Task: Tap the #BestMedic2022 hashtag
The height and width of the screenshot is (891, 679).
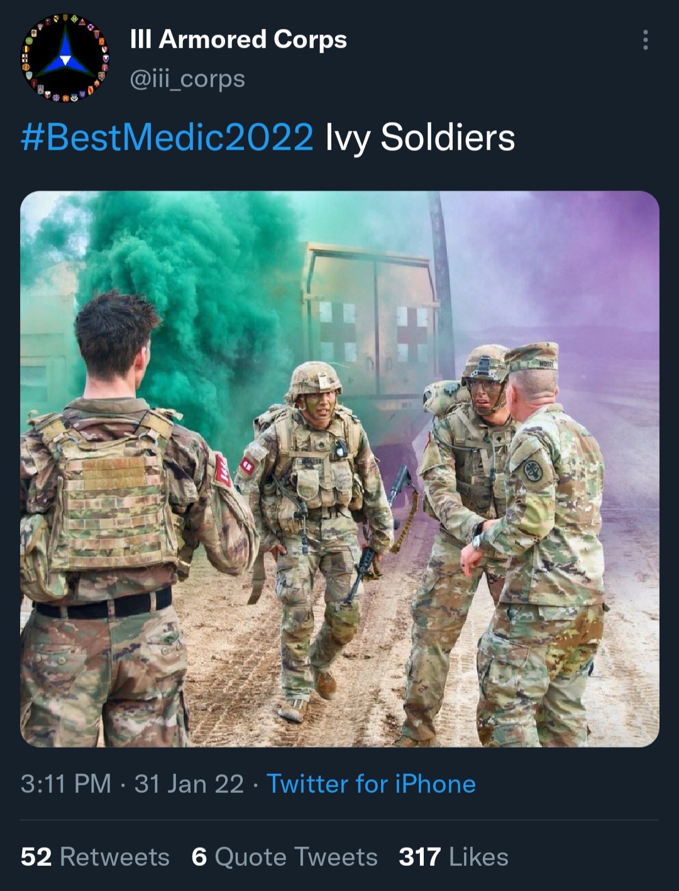Action: coord(167,137)
